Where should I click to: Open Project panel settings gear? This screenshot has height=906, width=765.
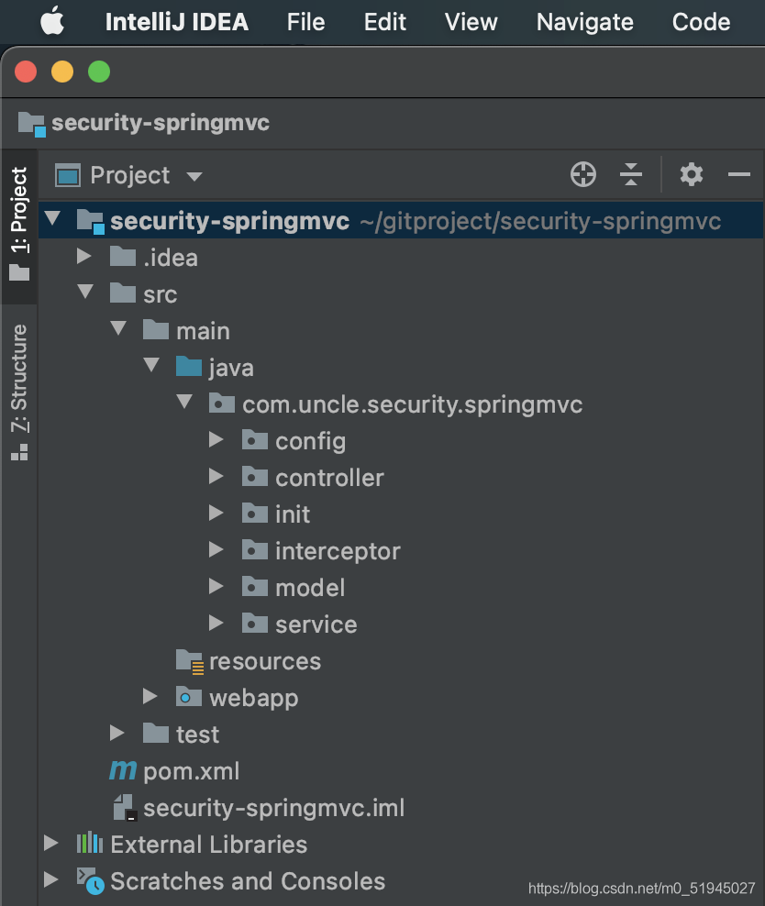tap(691, 174)
